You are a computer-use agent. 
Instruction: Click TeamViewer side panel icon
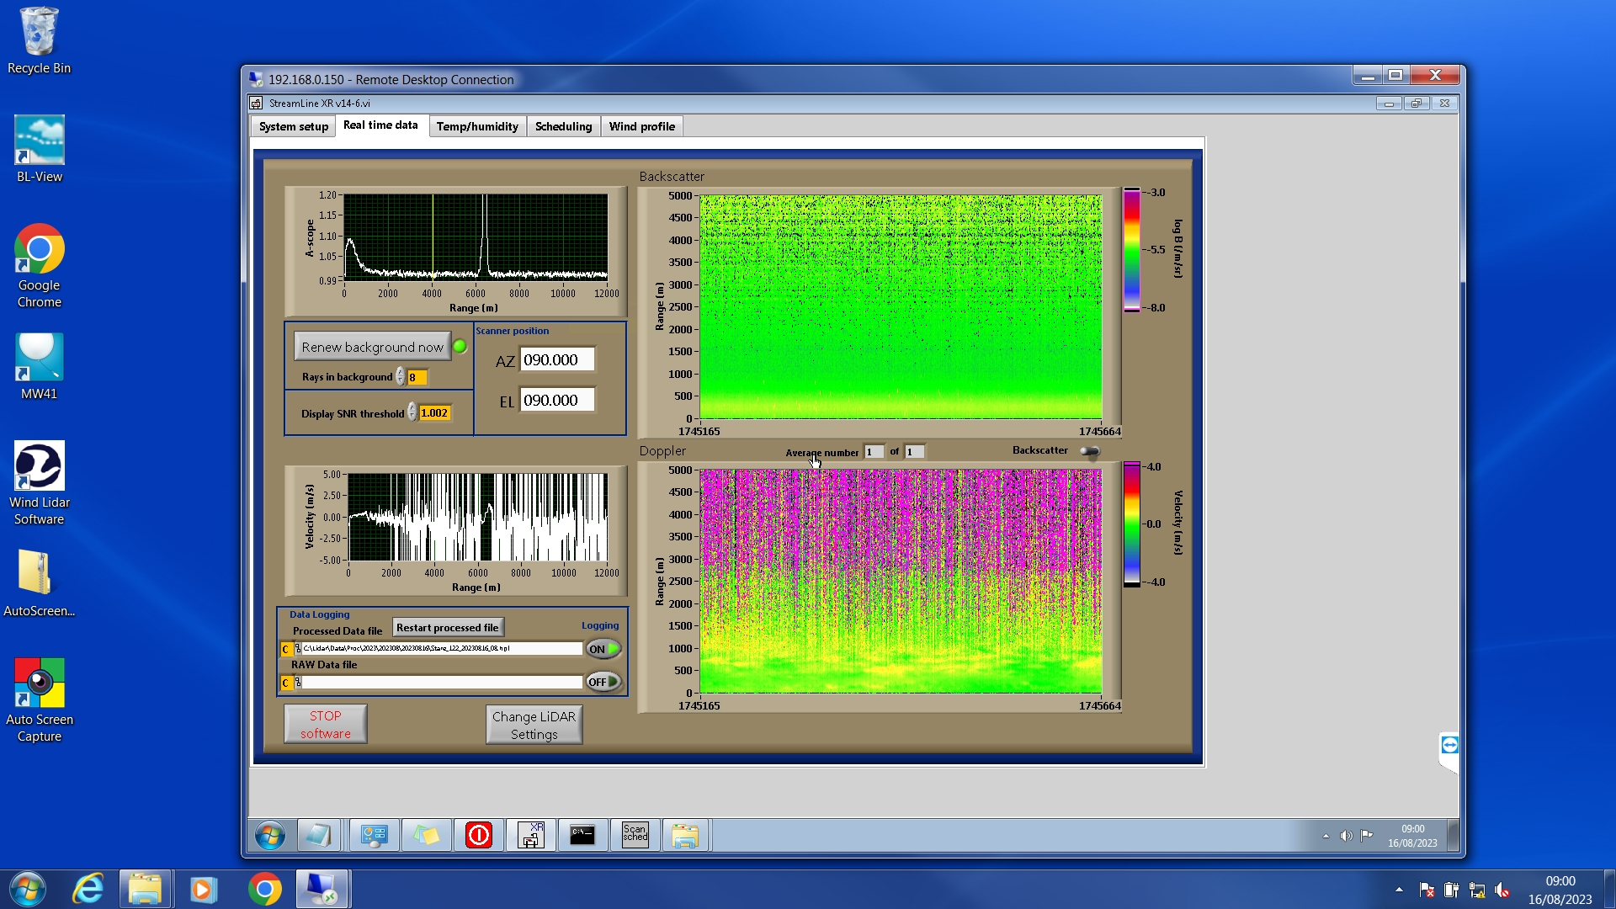point(1449,745)
